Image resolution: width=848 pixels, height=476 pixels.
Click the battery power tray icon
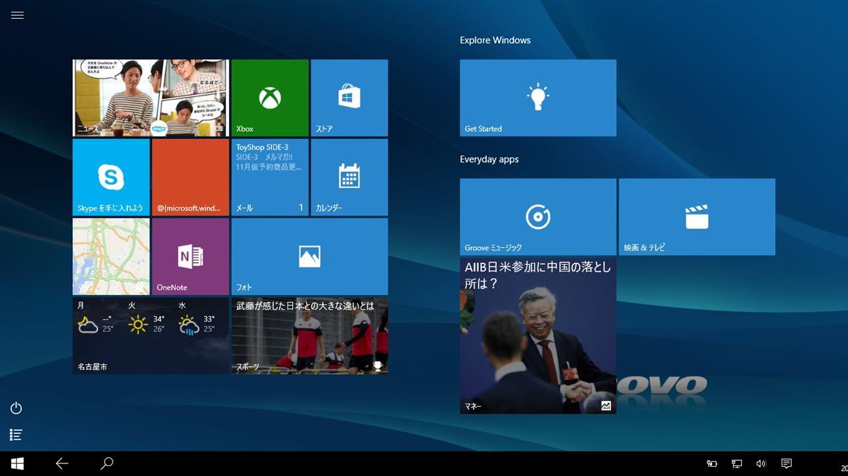click(712, 464)
